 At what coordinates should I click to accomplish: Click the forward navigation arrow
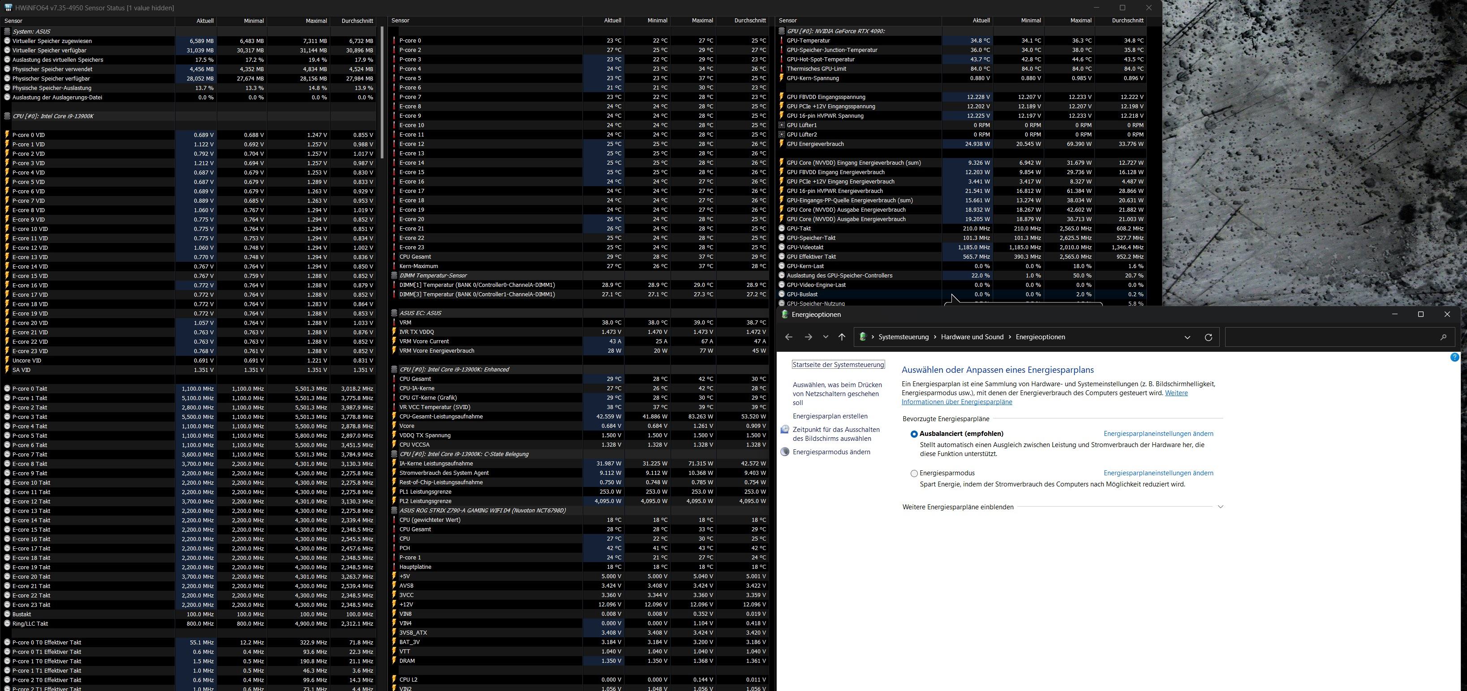point(808,337)
